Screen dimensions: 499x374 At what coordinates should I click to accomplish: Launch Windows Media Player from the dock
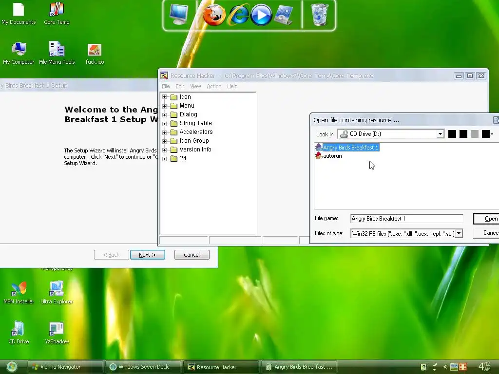(x=261, y=15)
